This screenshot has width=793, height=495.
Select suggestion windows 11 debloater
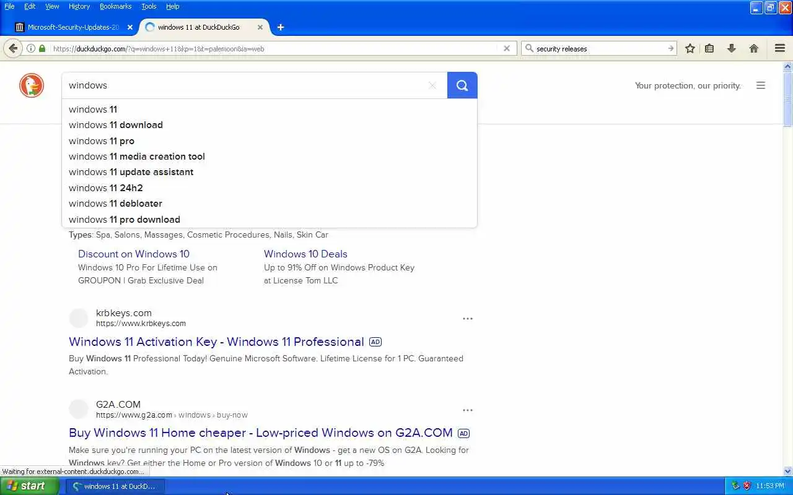pos(269,204)
